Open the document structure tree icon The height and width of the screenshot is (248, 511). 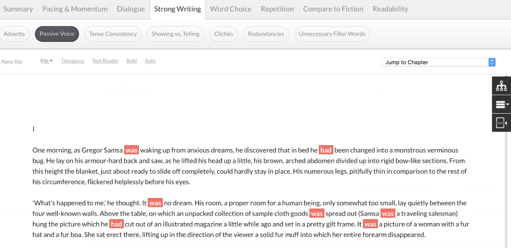click(x=501, y=86)
